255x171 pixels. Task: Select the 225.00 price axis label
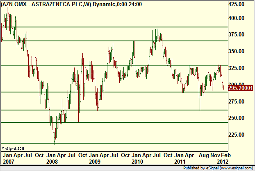[x=236, y=135]
